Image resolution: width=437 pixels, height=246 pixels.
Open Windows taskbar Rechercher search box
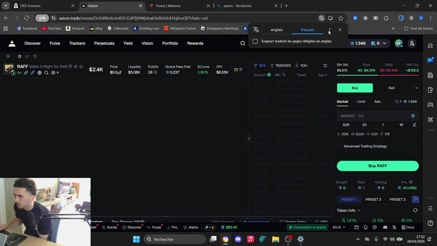(x=175, y=239)
